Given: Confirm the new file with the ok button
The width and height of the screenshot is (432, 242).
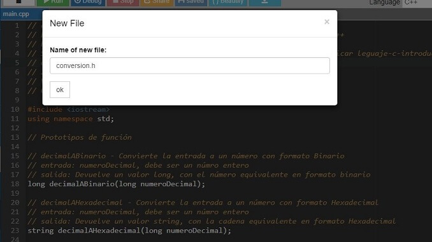Looking at the screenshot, I should (x=60, y=90).
